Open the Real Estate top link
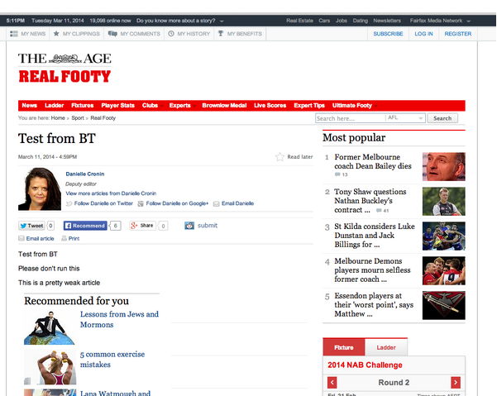This screenshot has width=497, height=396. (x=299, y=21)
